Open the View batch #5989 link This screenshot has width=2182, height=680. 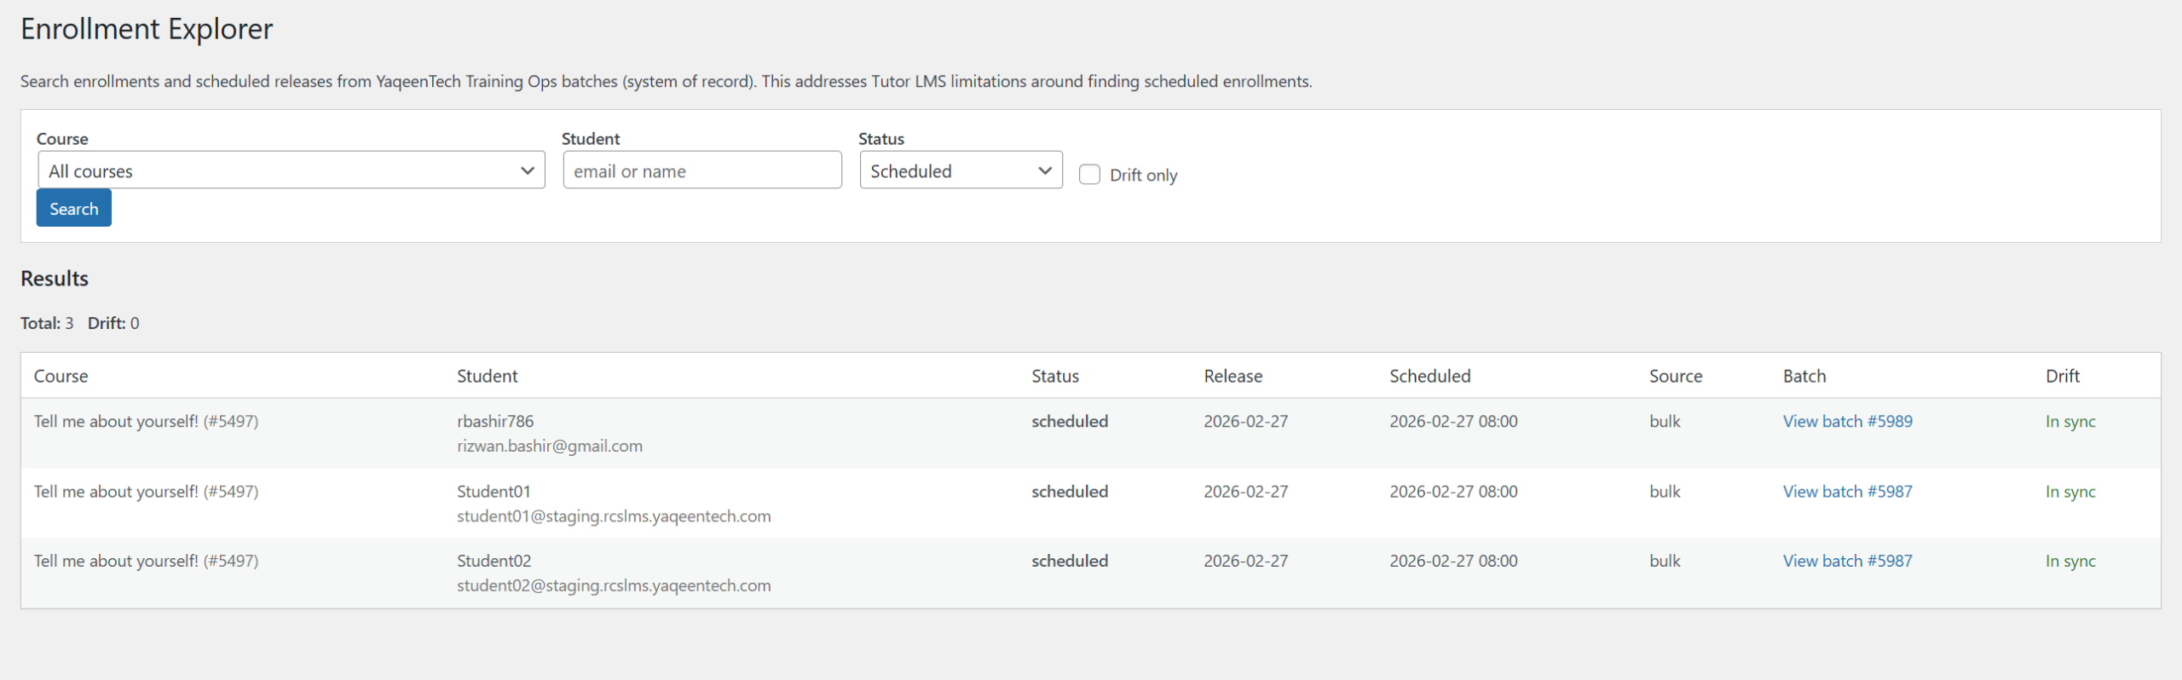[1847, 421]
